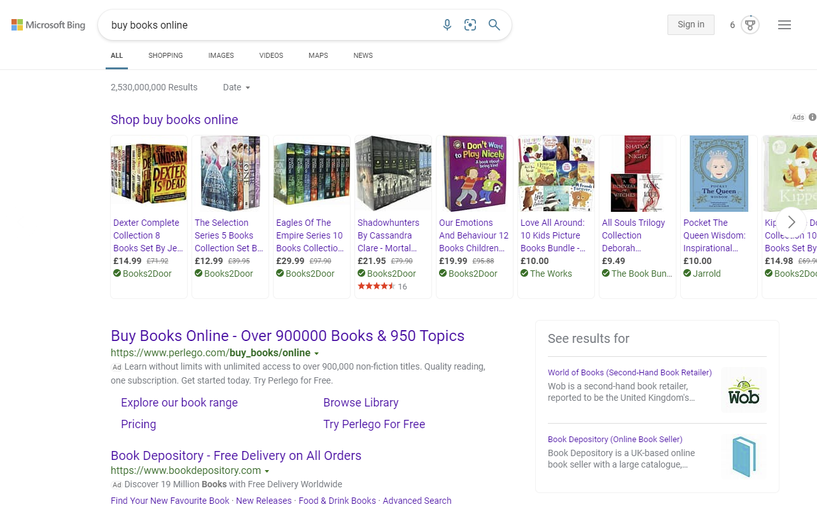Viewport: 817px width, 521px height.
Task: Click the voice search microphone icon
Action: point(447,24)
